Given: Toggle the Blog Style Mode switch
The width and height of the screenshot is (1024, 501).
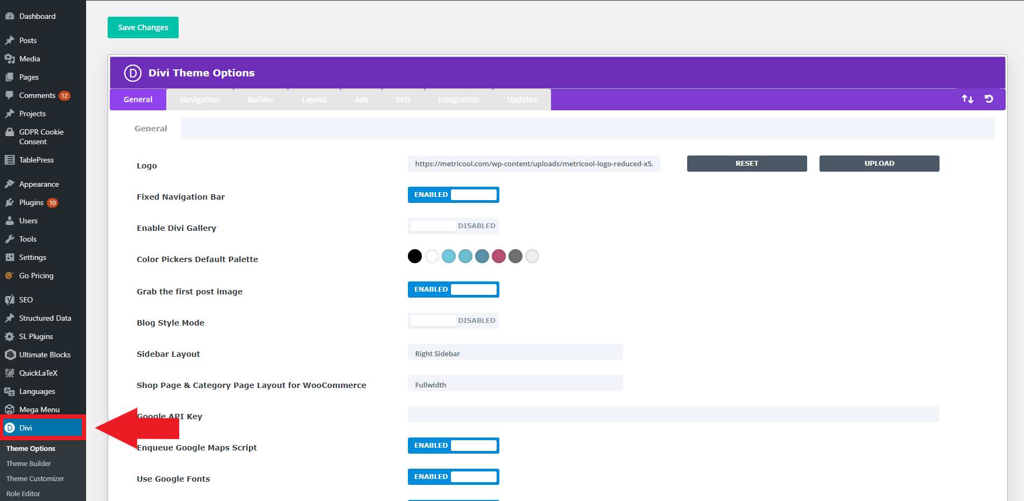Looking at the screenshot, I should click(x=454, y=321).
